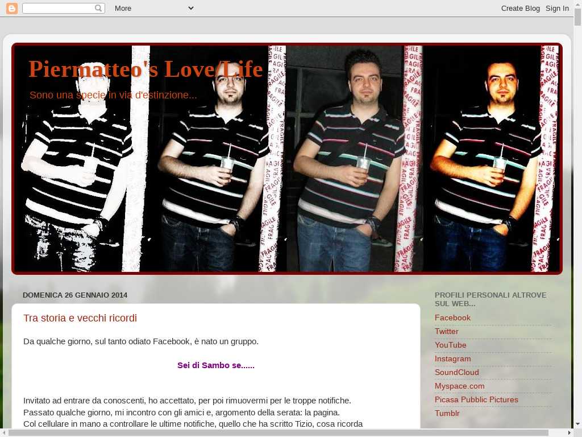Screen dimensions: 582x437
Task: Open Picasa Pubblic Pictures link
Action: click(x=476, y=399)
